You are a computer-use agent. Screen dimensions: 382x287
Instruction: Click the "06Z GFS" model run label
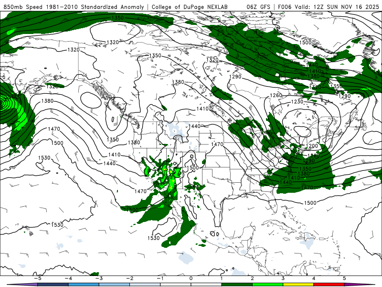click(x=258, y=7)
